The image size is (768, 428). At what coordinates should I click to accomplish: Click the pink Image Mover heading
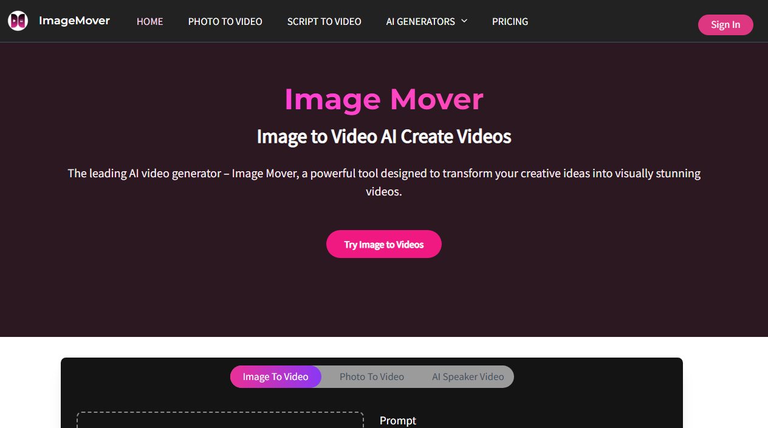click(x=383, y=100)
